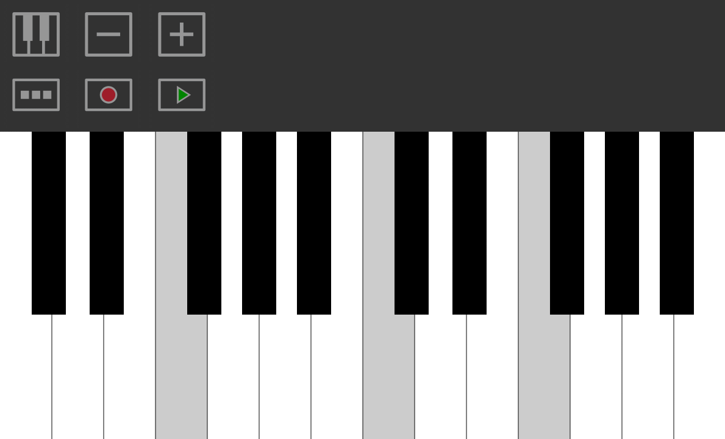Tap the leftmost white key
Screen dimensions: 725x439
26,377
